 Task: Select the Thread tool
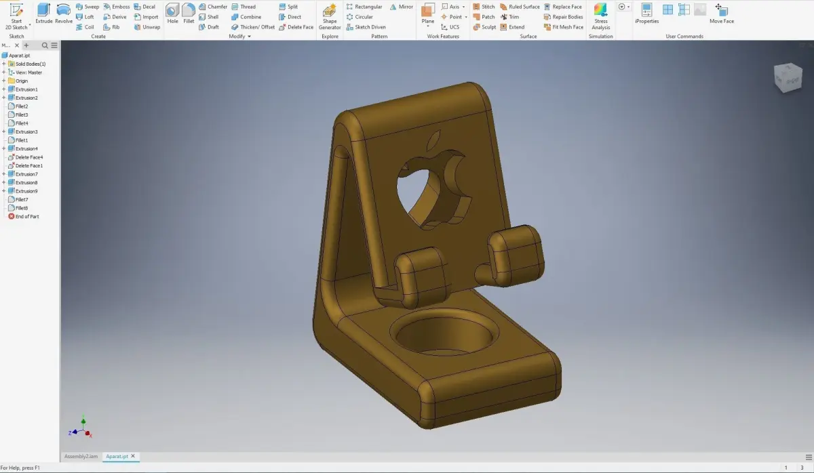[x=244, y=7]
